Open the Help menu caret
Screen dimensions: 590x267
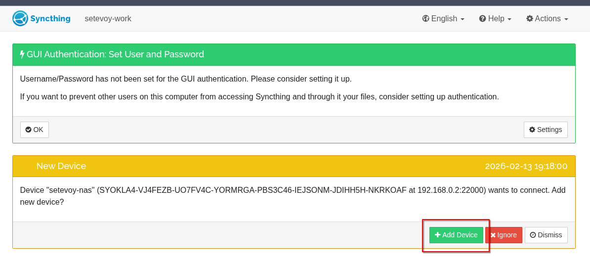pos(509,19)
